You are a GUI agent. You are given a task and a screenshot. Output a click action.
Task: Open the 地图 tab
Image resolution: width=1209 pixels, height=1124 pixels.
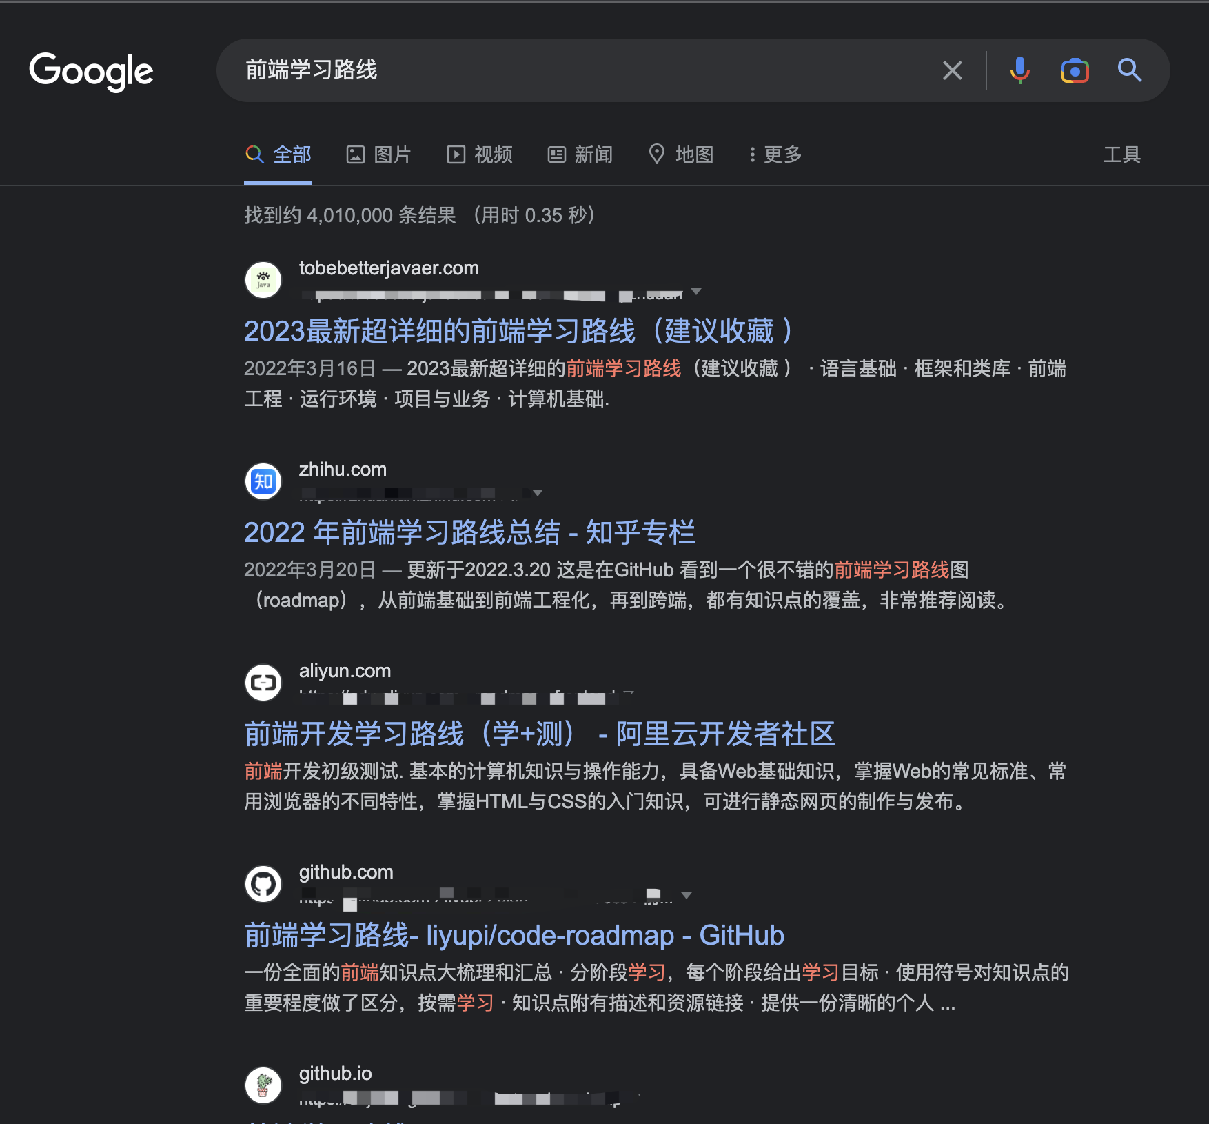tap(681, 154)
